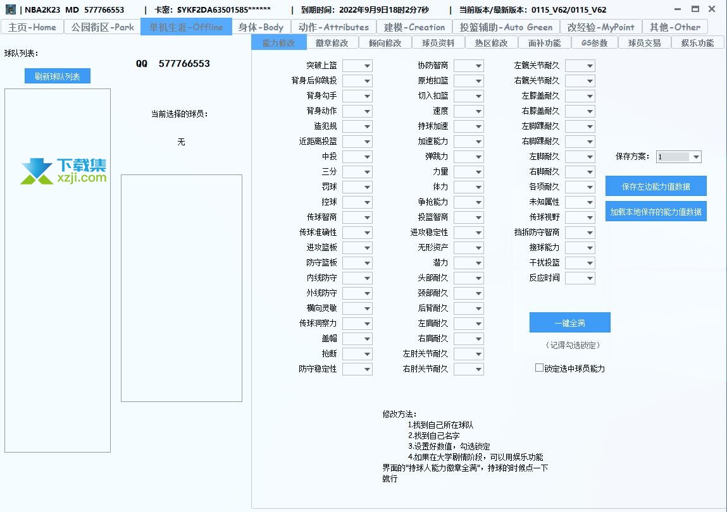This screenshot has height=512, width=727.
Task: Expand the 传球视野 dropdown
Action: [580, 218]
